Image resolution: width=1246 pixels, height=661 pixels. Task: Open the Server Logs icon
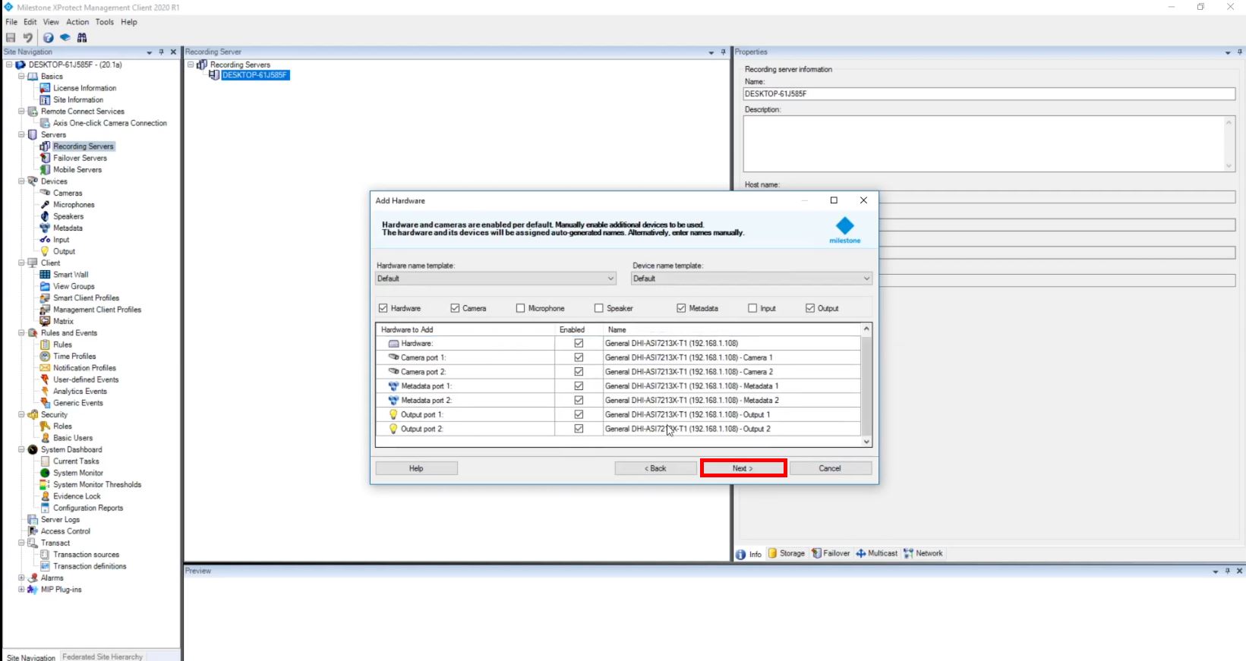point(33,520)
